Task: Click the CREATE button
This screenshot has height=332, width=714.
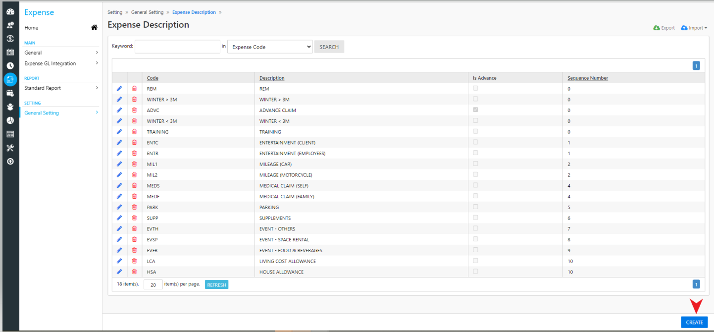Action: click(694, 322)
